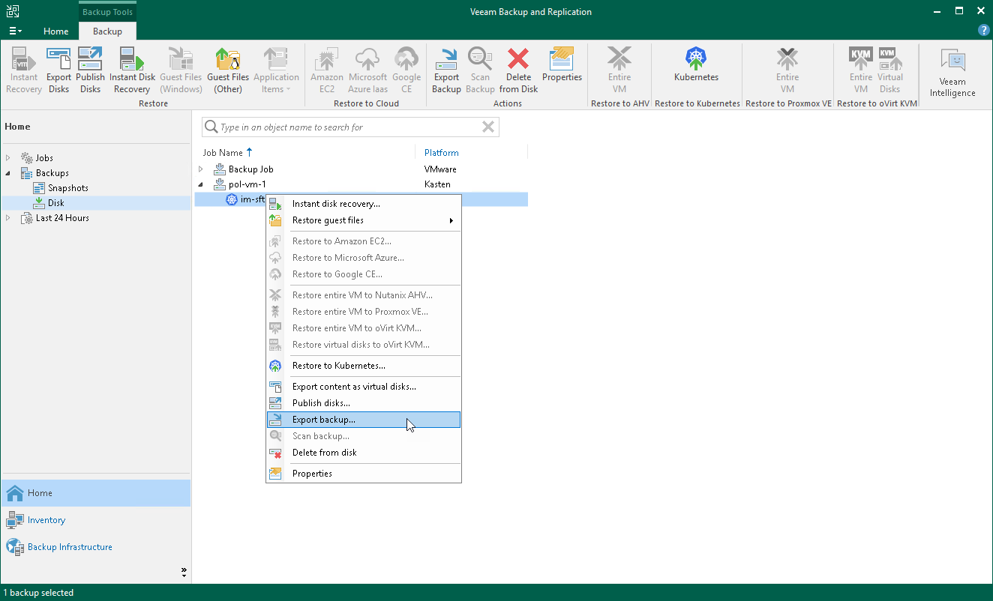Click Delete from Disk ribbon icon
Viewport: 993px width, 601px height.
[518, 70]
